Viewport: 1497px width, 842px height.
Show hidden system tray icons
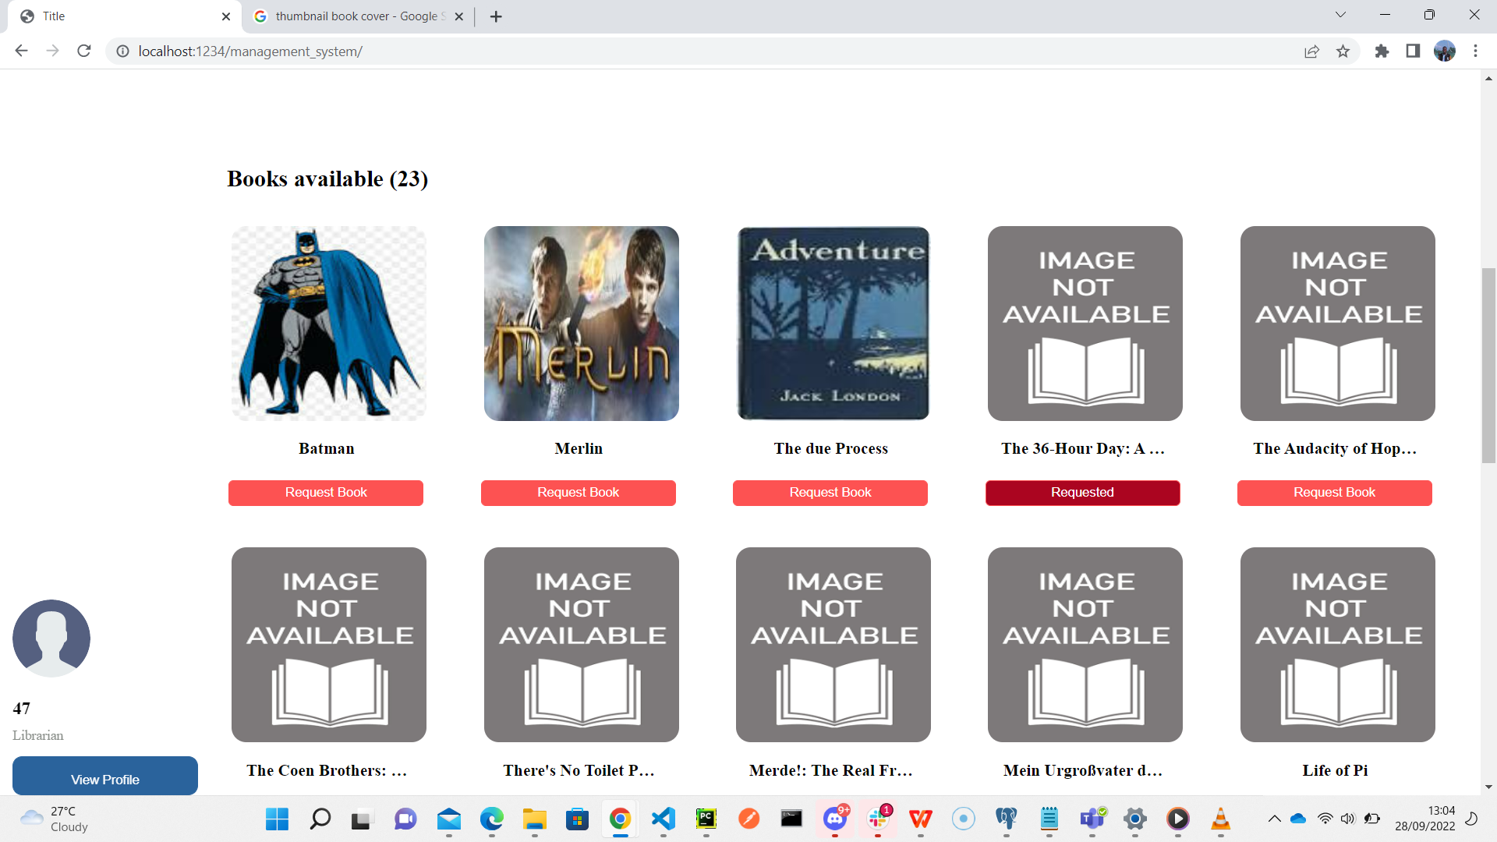(1274, 819)
